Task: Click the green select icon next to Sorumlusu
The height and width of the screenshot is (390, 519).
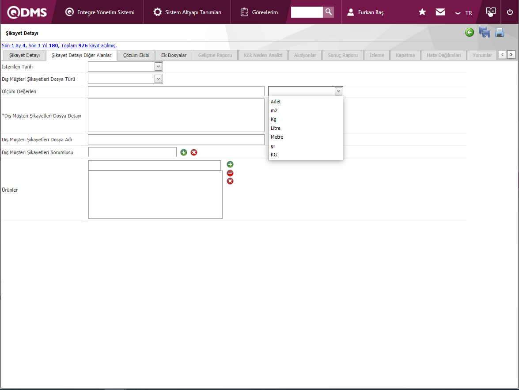Action: [184, 152]
